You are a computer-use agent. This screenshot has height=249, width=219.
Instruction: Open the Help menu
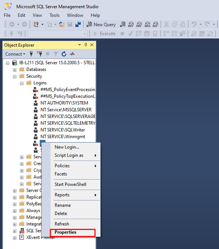(x=95, y=15)
